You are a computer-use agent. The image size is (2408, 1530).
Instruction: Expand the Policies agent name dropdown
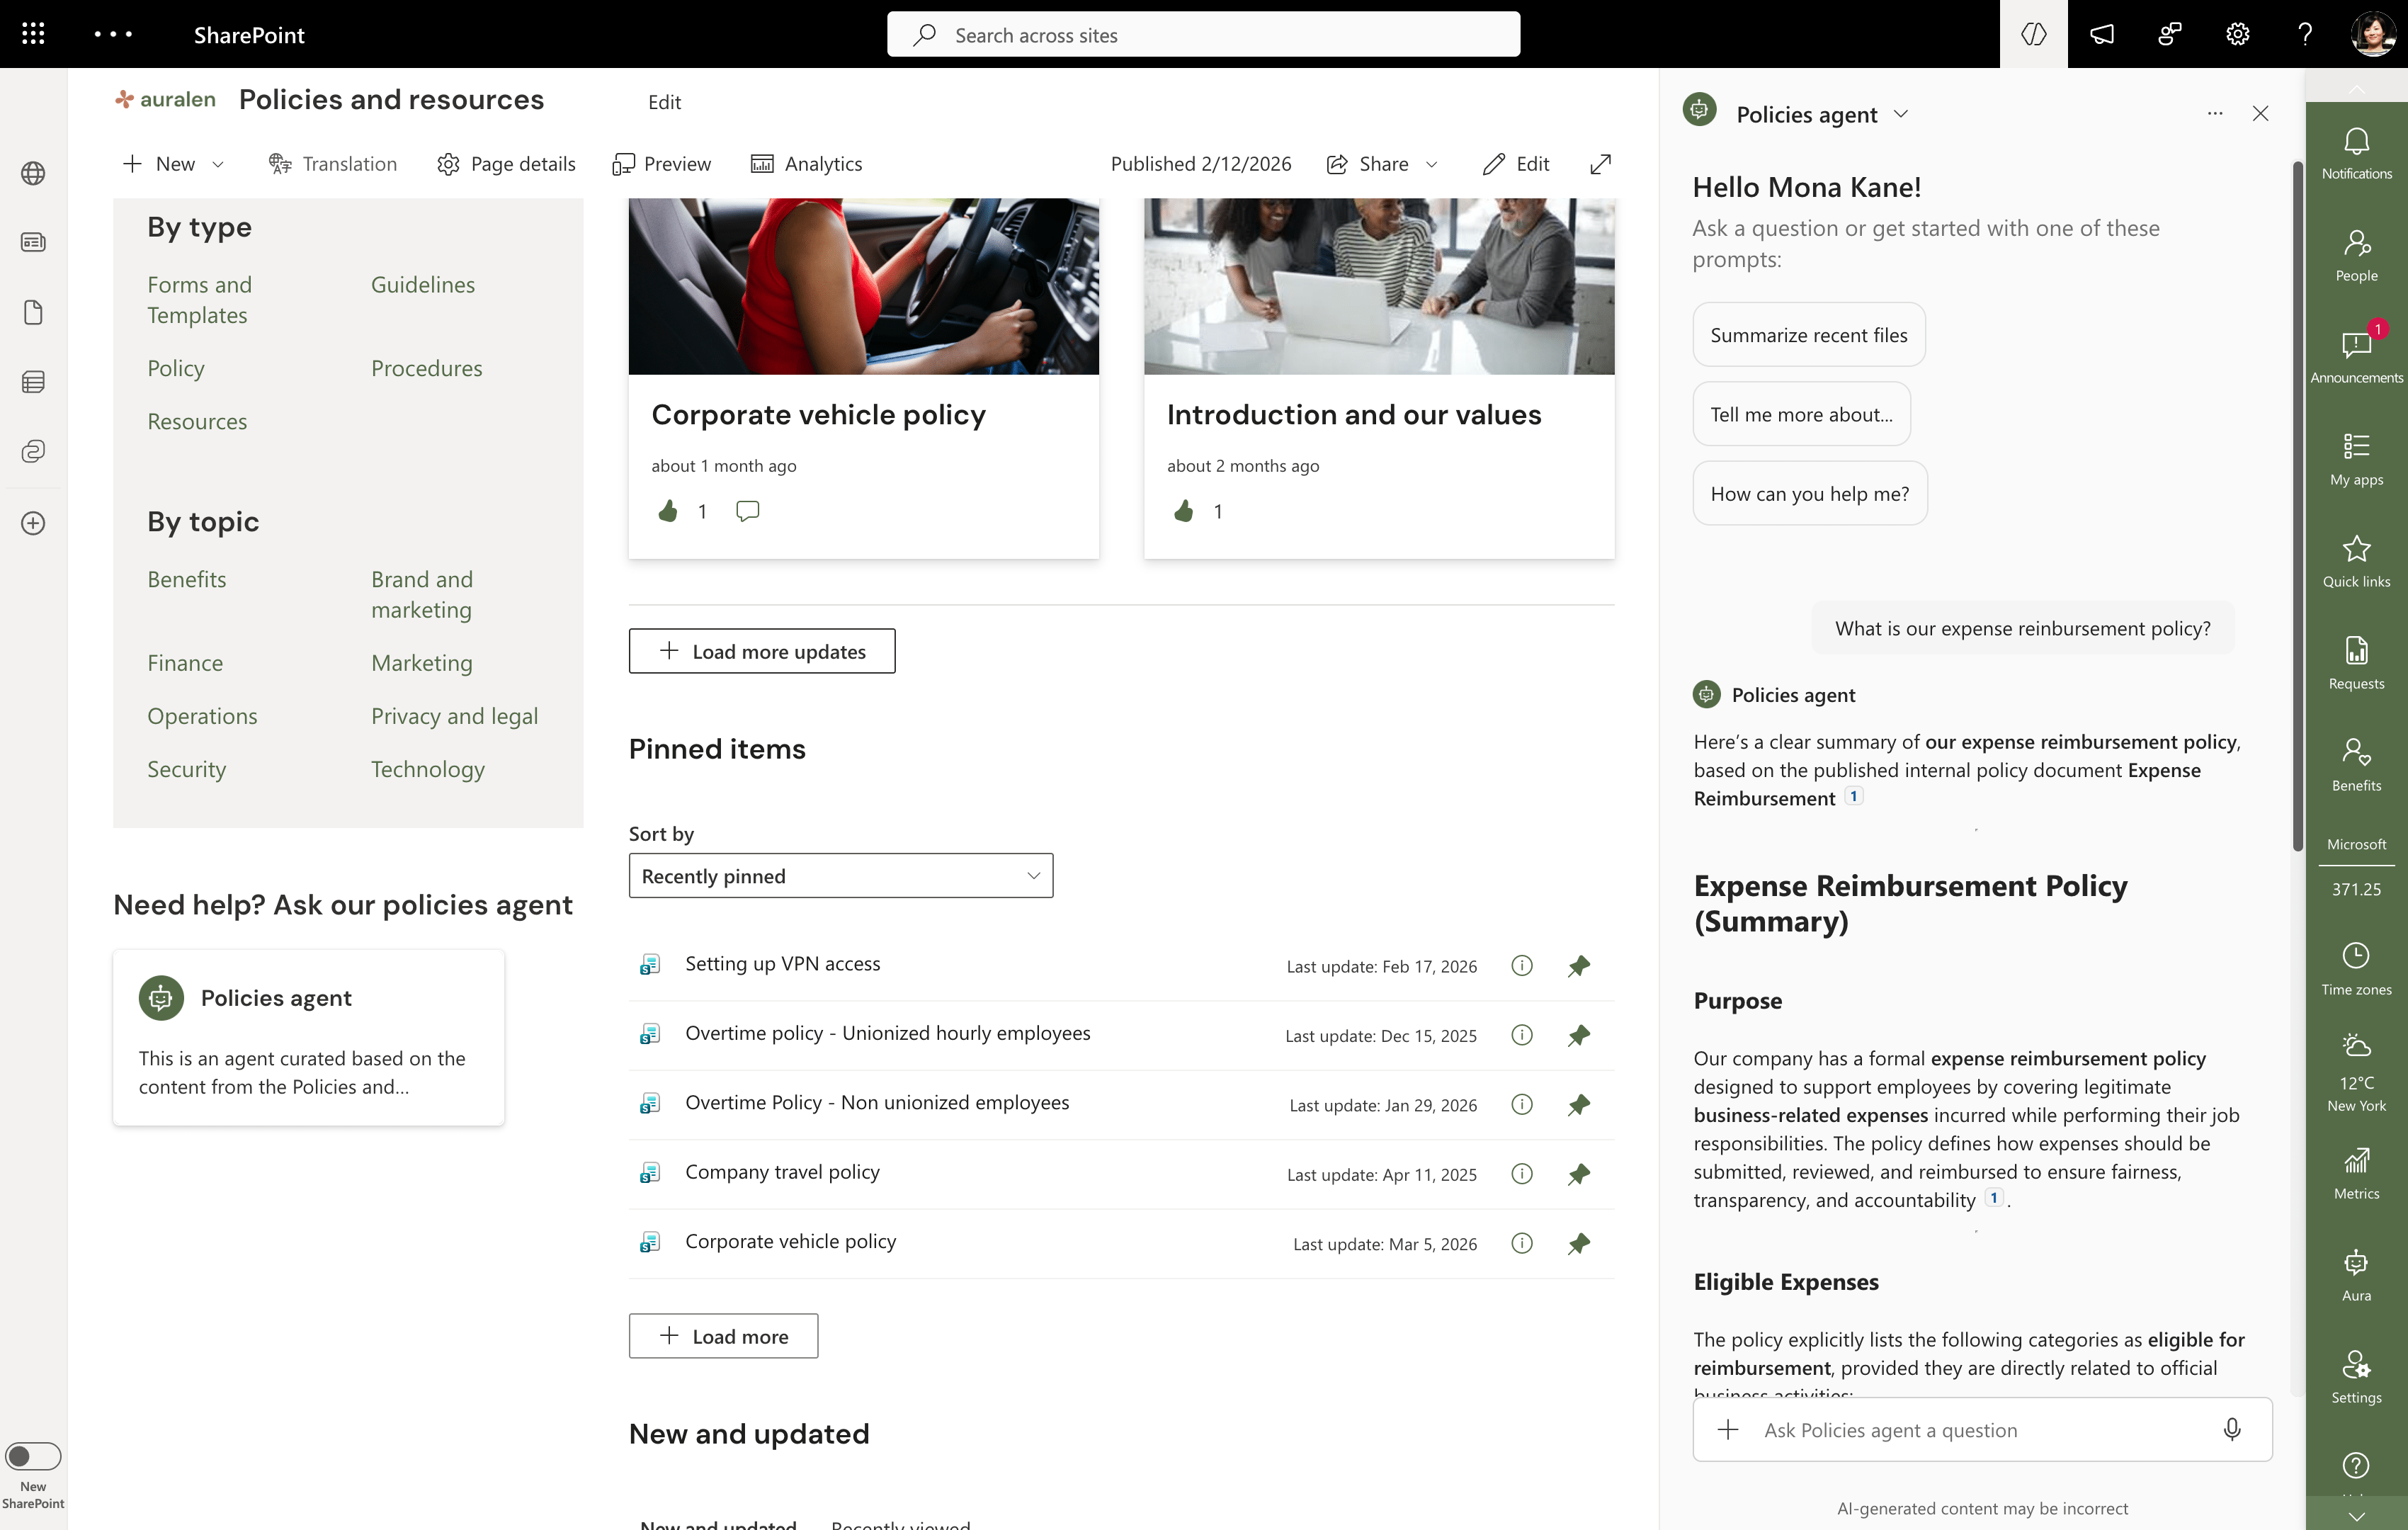[1901, 114]
